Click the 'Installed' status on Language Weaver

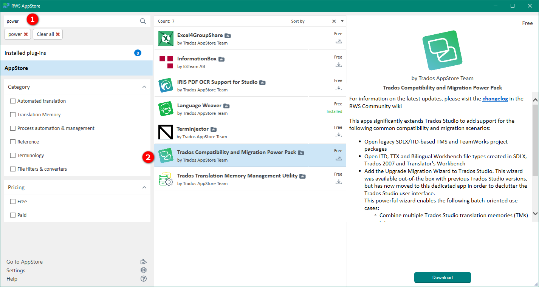[334, 112]
